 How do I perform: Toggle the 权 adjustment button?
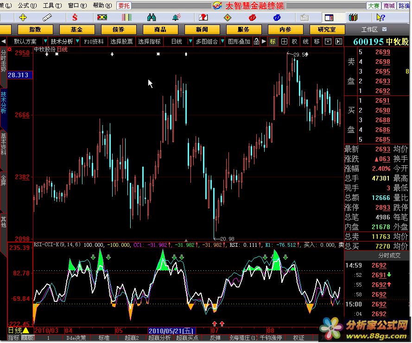point(295,42)
